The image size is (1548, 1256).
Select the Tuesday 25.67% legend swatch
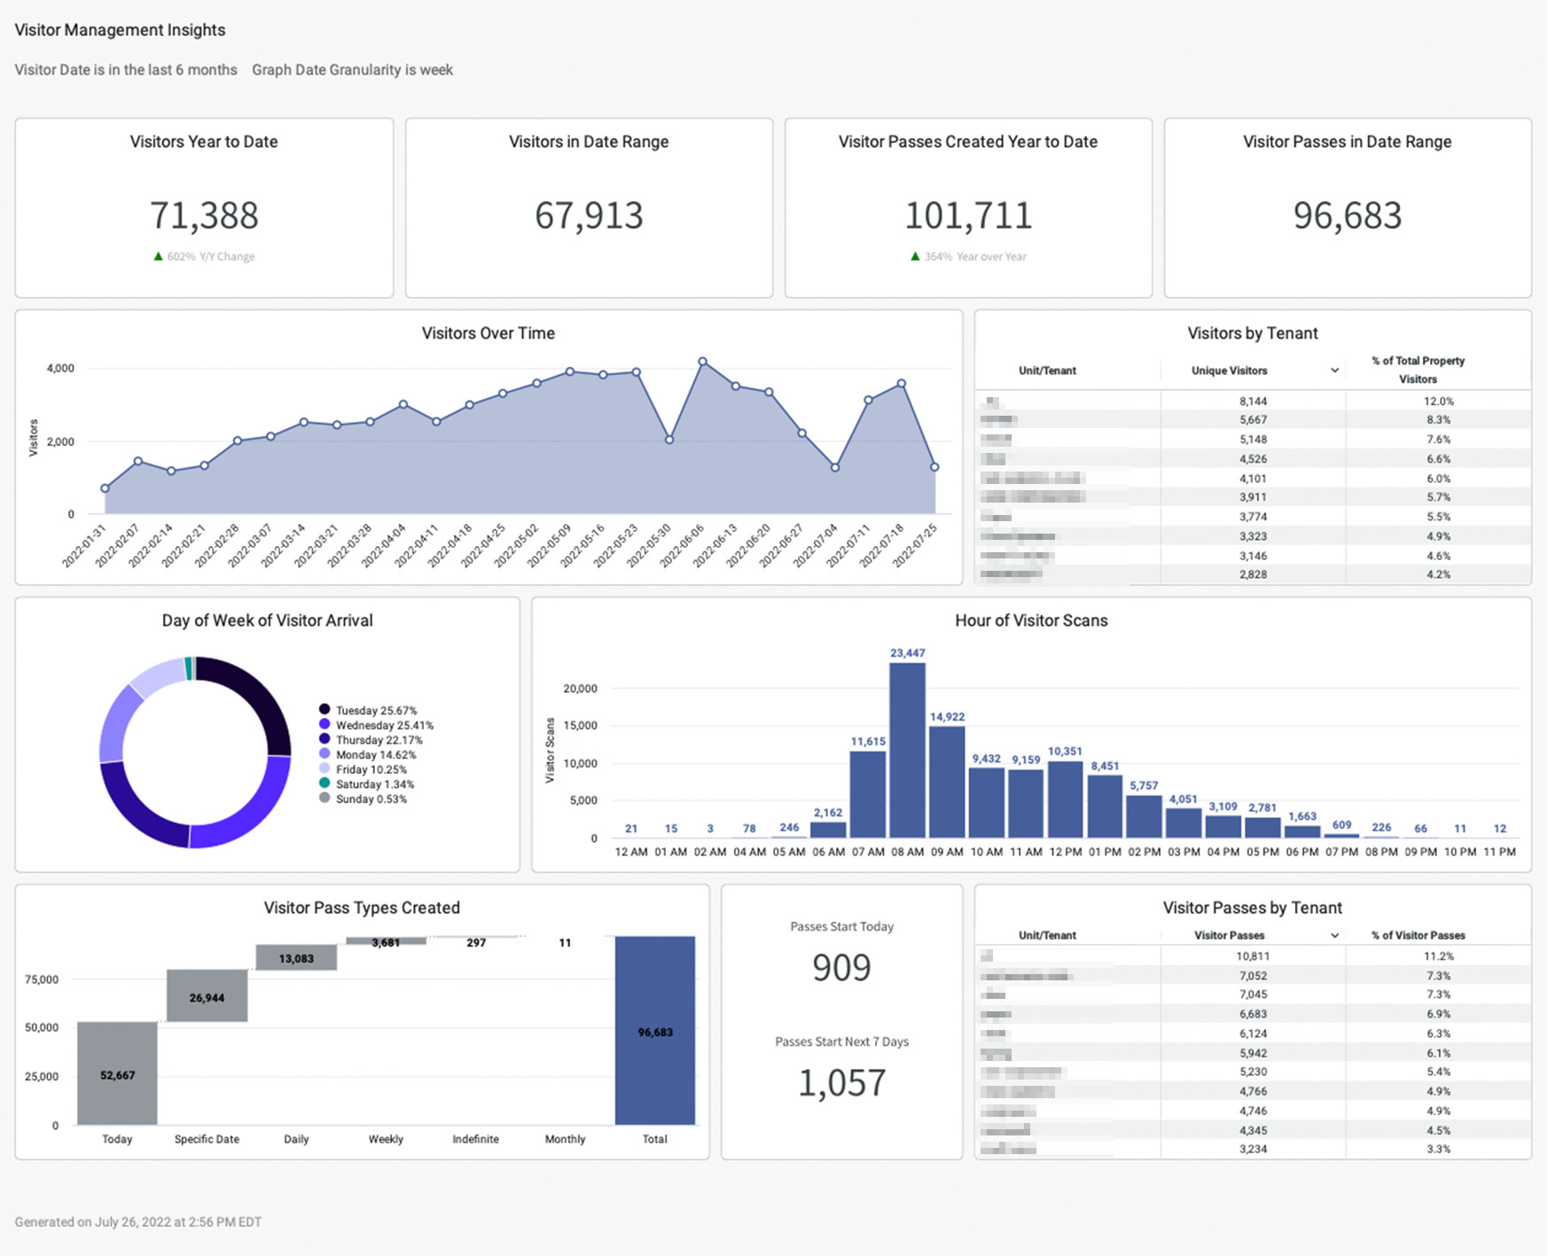(324, 709)
